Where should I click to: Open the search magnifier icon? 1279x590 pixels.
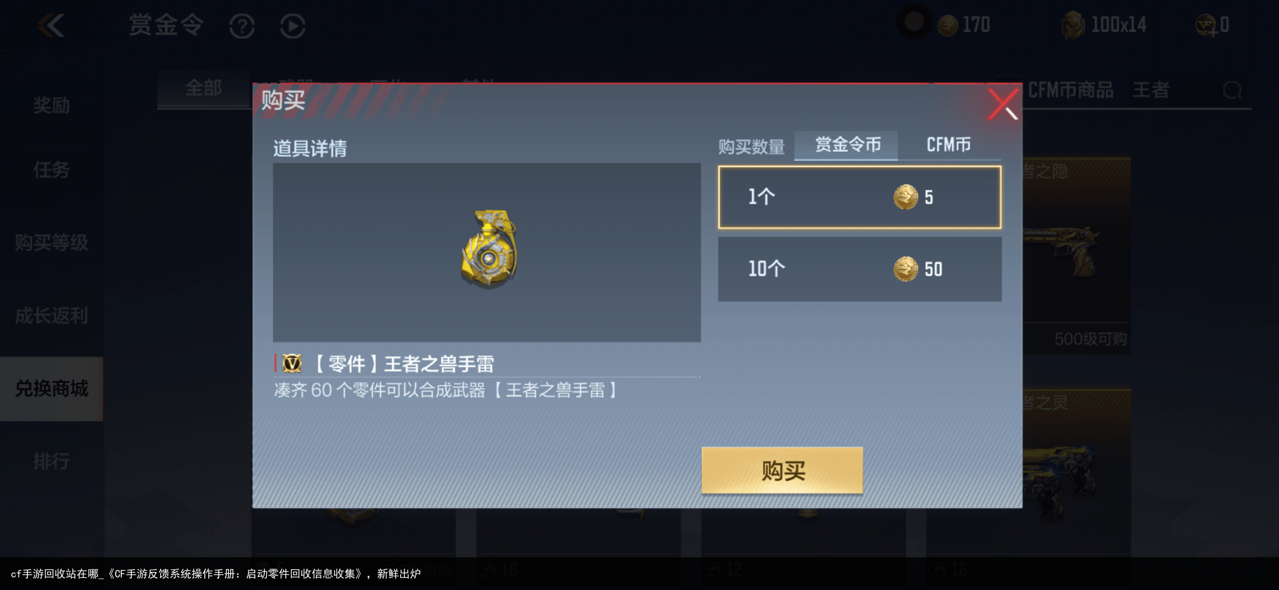(1233, 90)
